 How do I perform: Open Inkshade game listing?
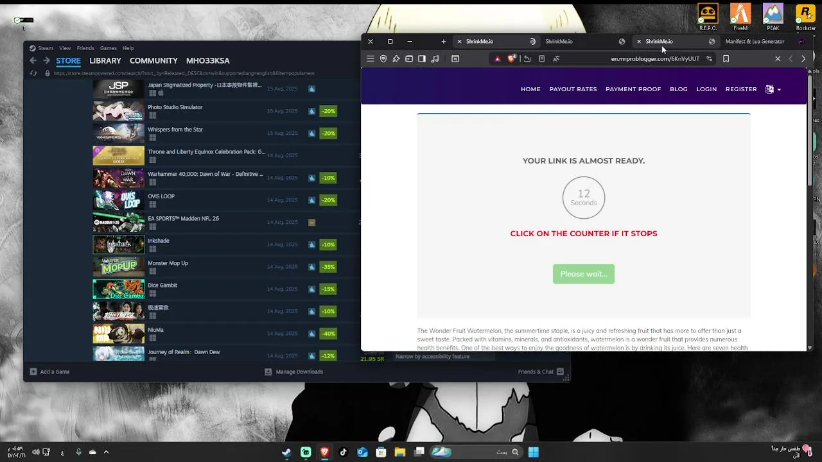point(159,241)
